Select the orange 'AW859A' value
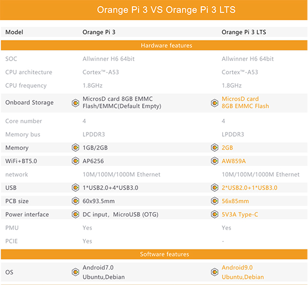 (x=234, y=161)
